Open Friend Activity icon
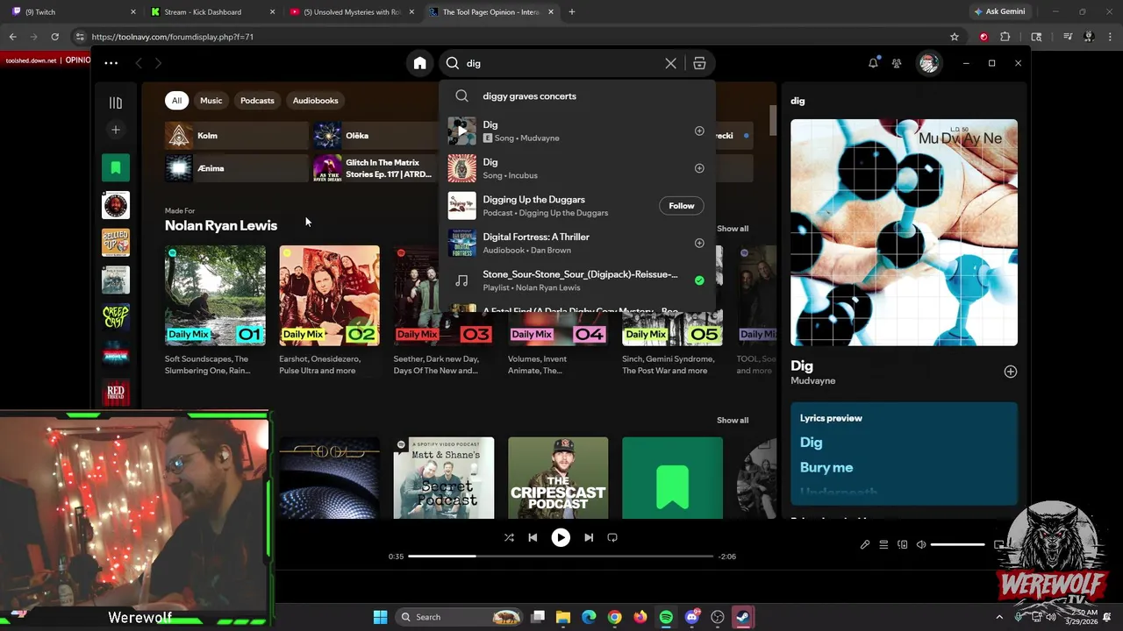 897,63
